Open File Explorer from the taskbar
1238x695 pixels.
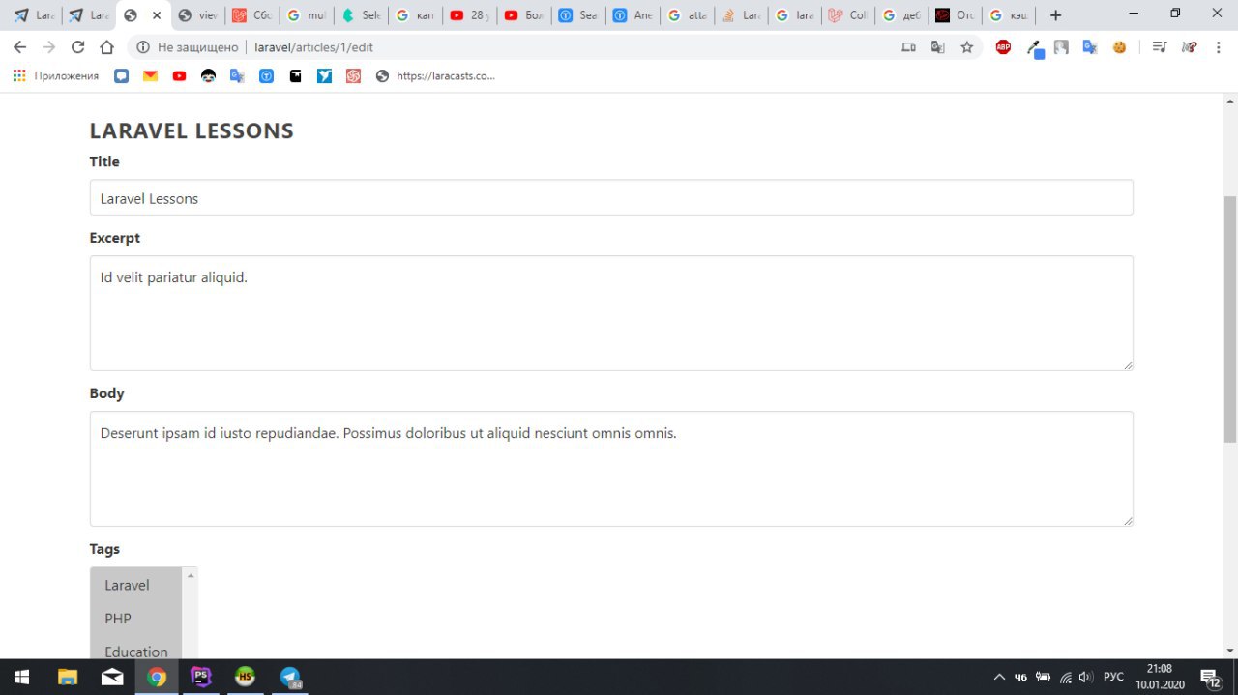[x=68, y=677]
